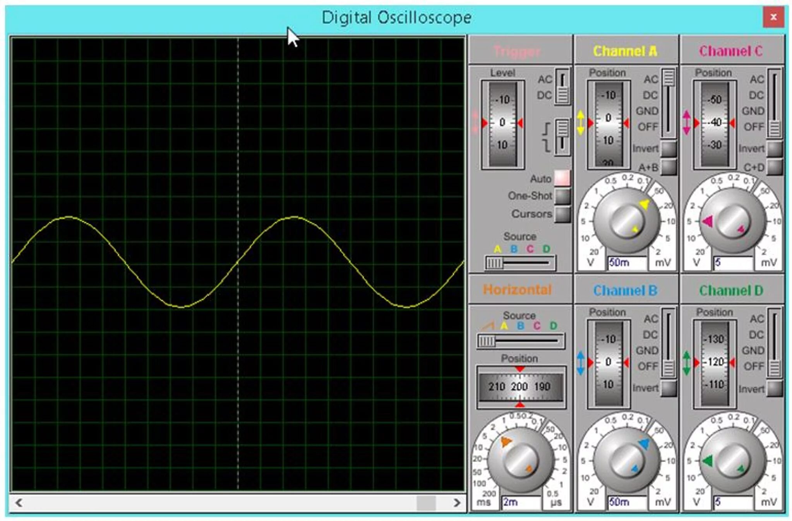Image resolution: width=792 pixels, height=521 pixels.
Task: Click Horizontal timebase dial knob
Action: point(520,460)
